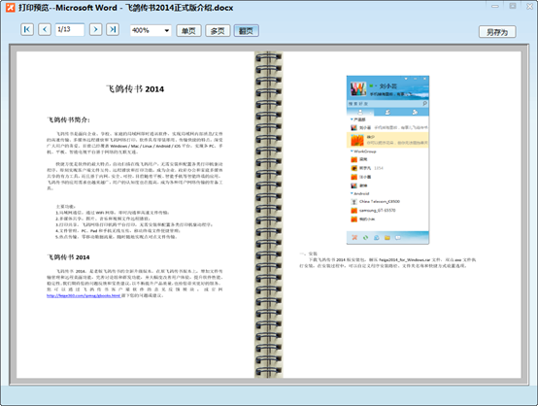Toggle the 翻页 flip-book view button
This screenshot has height=406, width=538.
coord(246,31)
